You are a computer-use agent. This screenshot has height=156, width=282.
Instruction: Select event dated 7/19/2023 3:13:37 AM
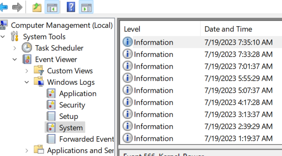(x=238, y=114)
